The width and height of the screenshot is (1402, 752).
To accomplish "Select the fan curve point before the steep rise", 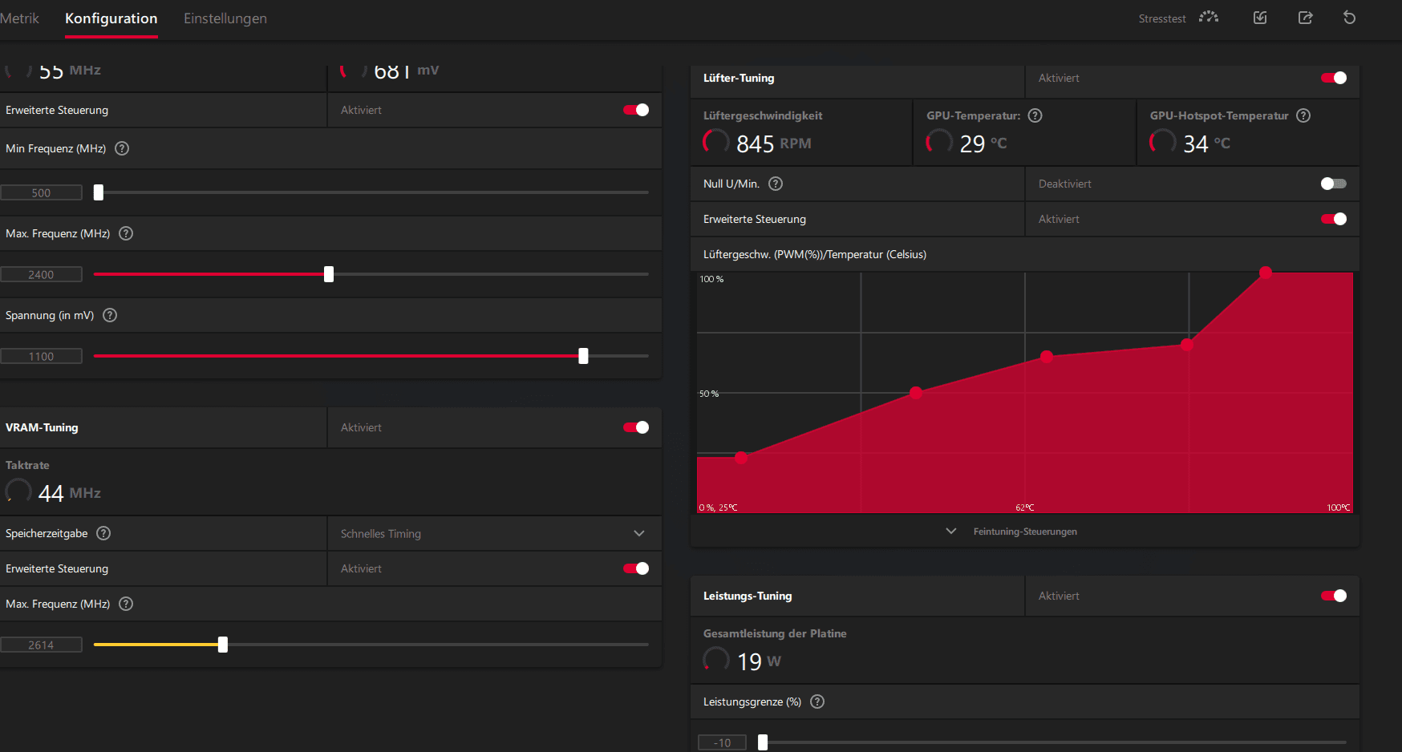I will 1187,345.
